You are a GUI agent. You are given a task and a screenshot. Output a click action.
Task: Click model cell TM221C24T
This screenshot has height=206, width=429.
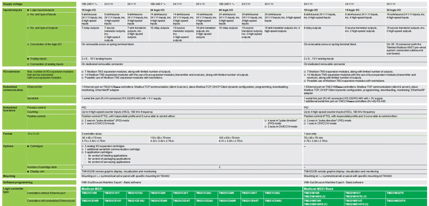pyautogui.click(x=180, y=193)
